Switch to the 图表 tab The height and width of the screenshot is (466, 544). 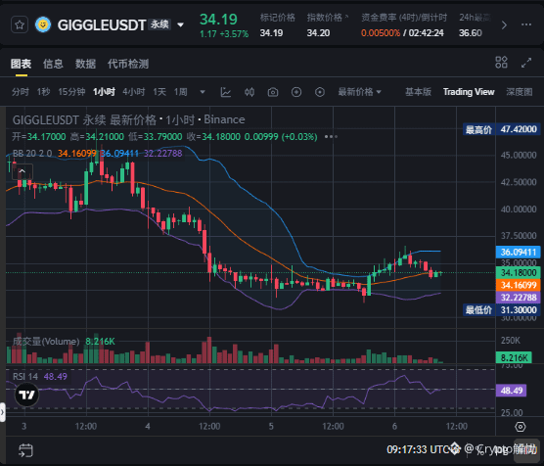click(21, 64)
